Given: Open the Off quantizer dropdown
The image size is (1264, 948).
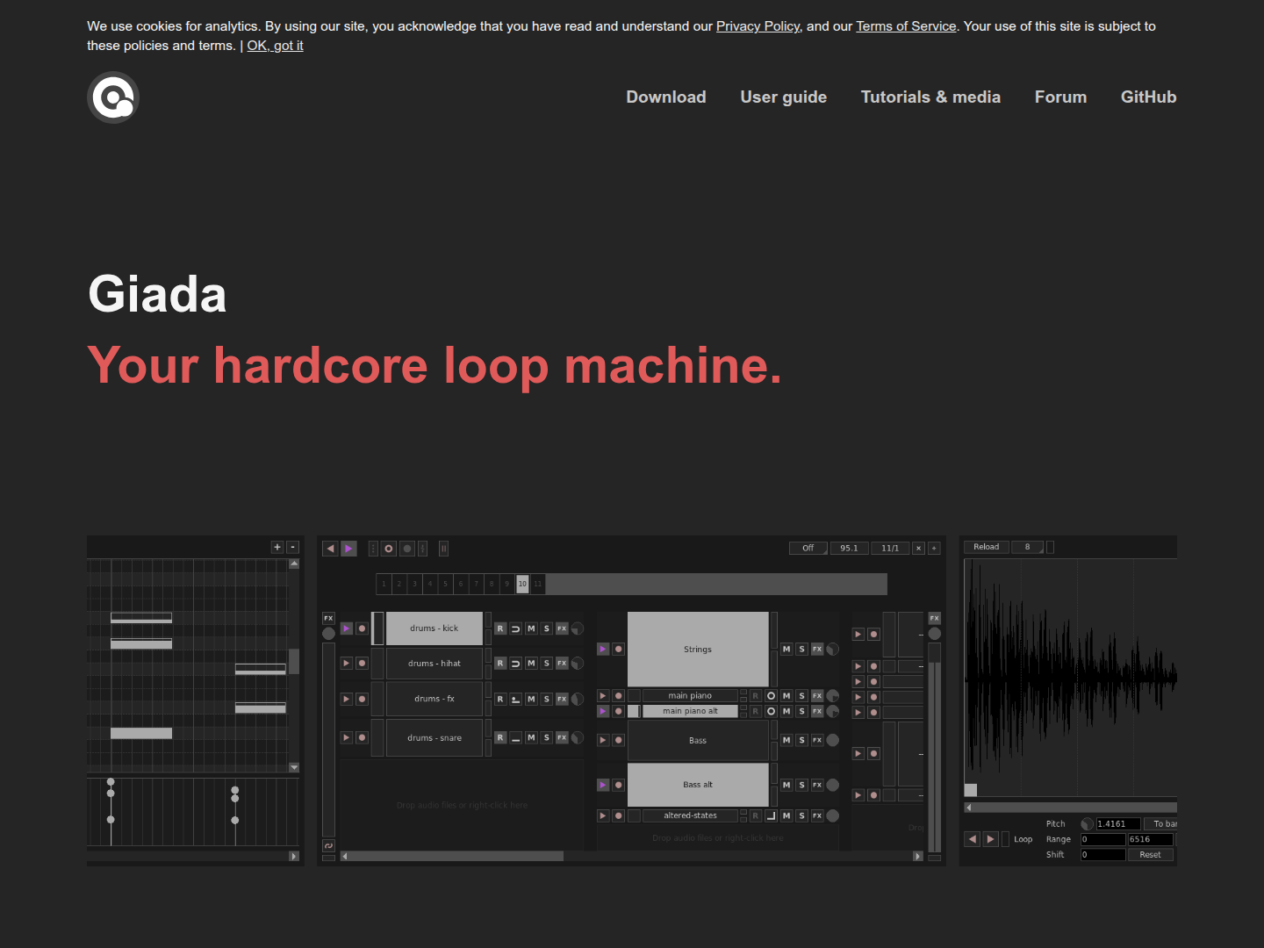Looking at the screenshot, I should 808,549.
